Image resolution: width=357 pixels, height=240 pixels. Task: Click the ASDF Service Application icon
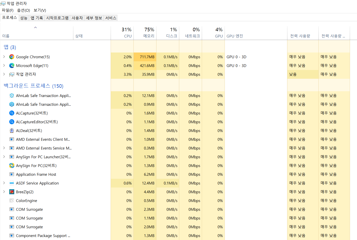click(12, 183)
